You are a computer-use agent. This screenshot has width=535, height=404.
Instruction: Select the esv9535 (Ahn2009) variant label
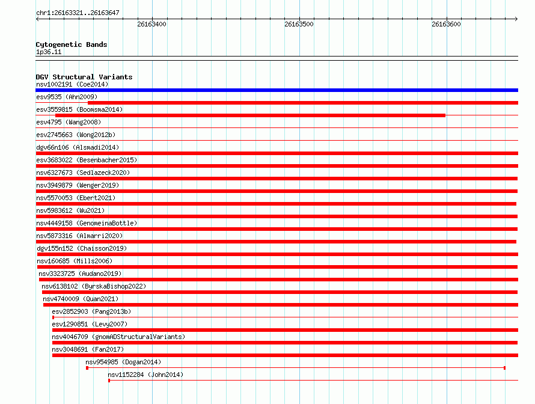[x=67, y=97]
